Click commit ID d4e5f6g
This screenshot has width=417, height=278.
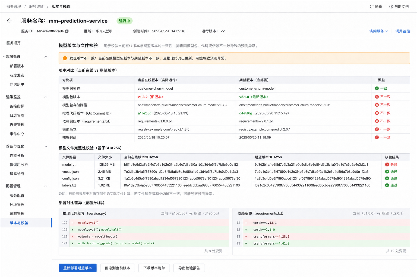(246, 113)
